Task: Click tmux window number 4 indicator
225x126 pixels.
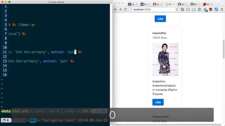Action: click(x=6, y=120)
